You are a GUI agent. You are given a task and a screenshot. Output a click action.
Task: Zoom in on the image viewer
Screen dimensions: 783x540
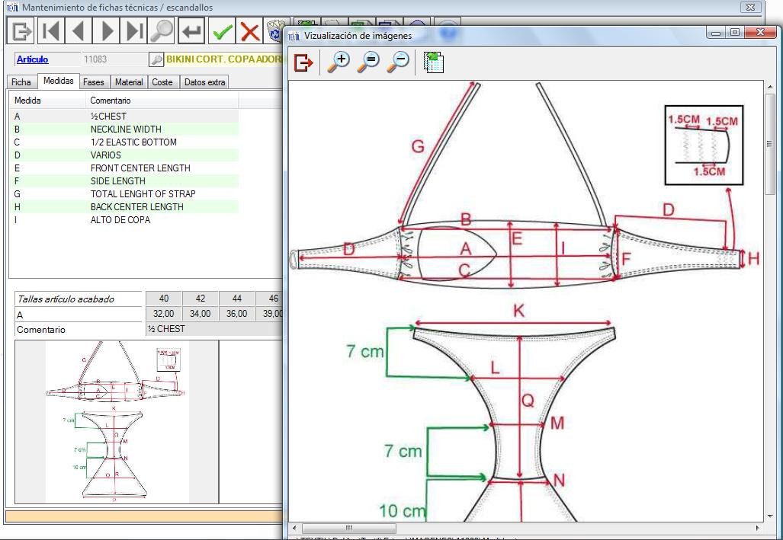point(338,62)
